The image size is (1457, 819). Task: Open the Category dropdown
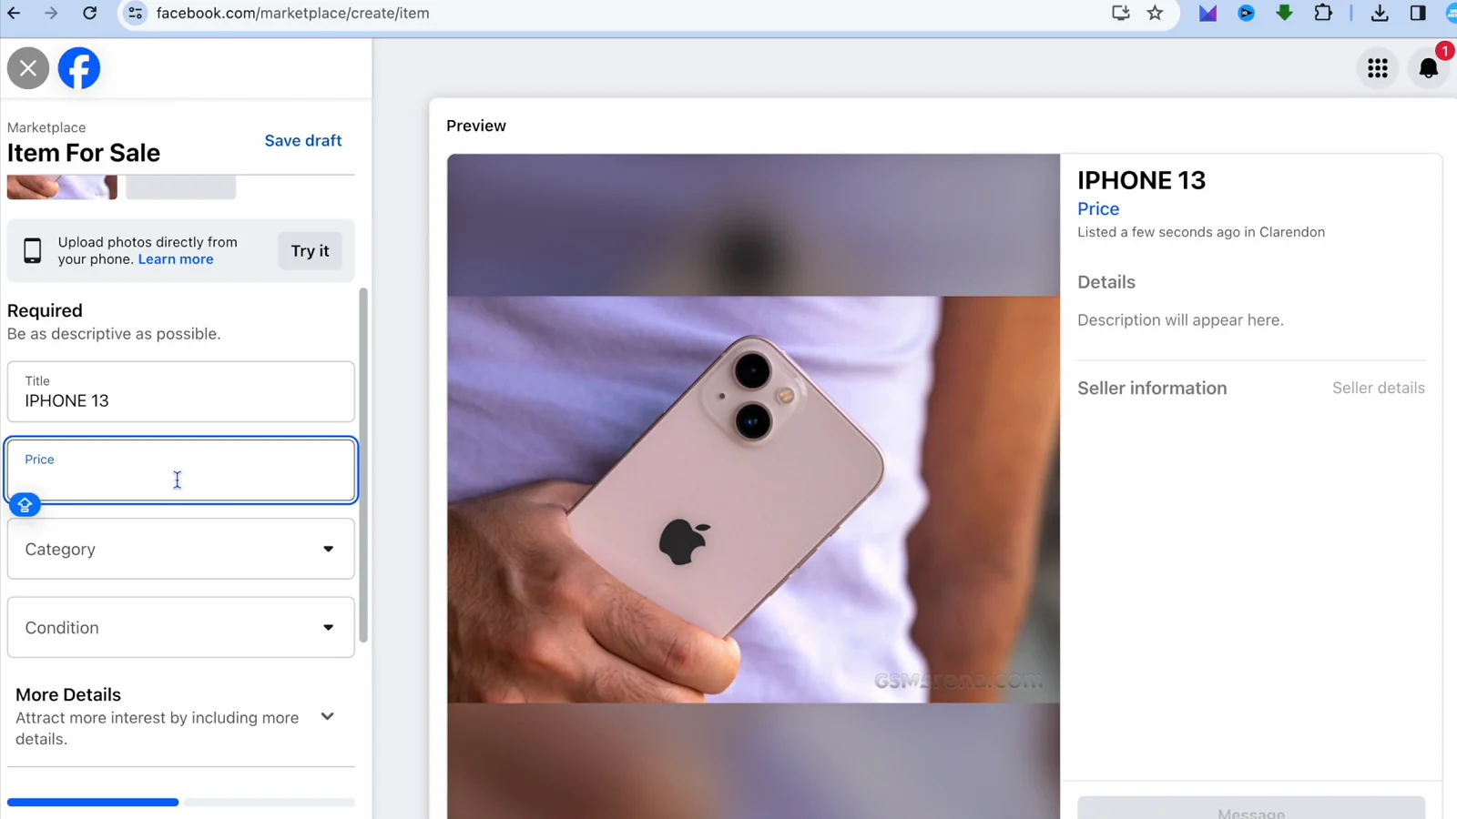click(x=181, y=549)
